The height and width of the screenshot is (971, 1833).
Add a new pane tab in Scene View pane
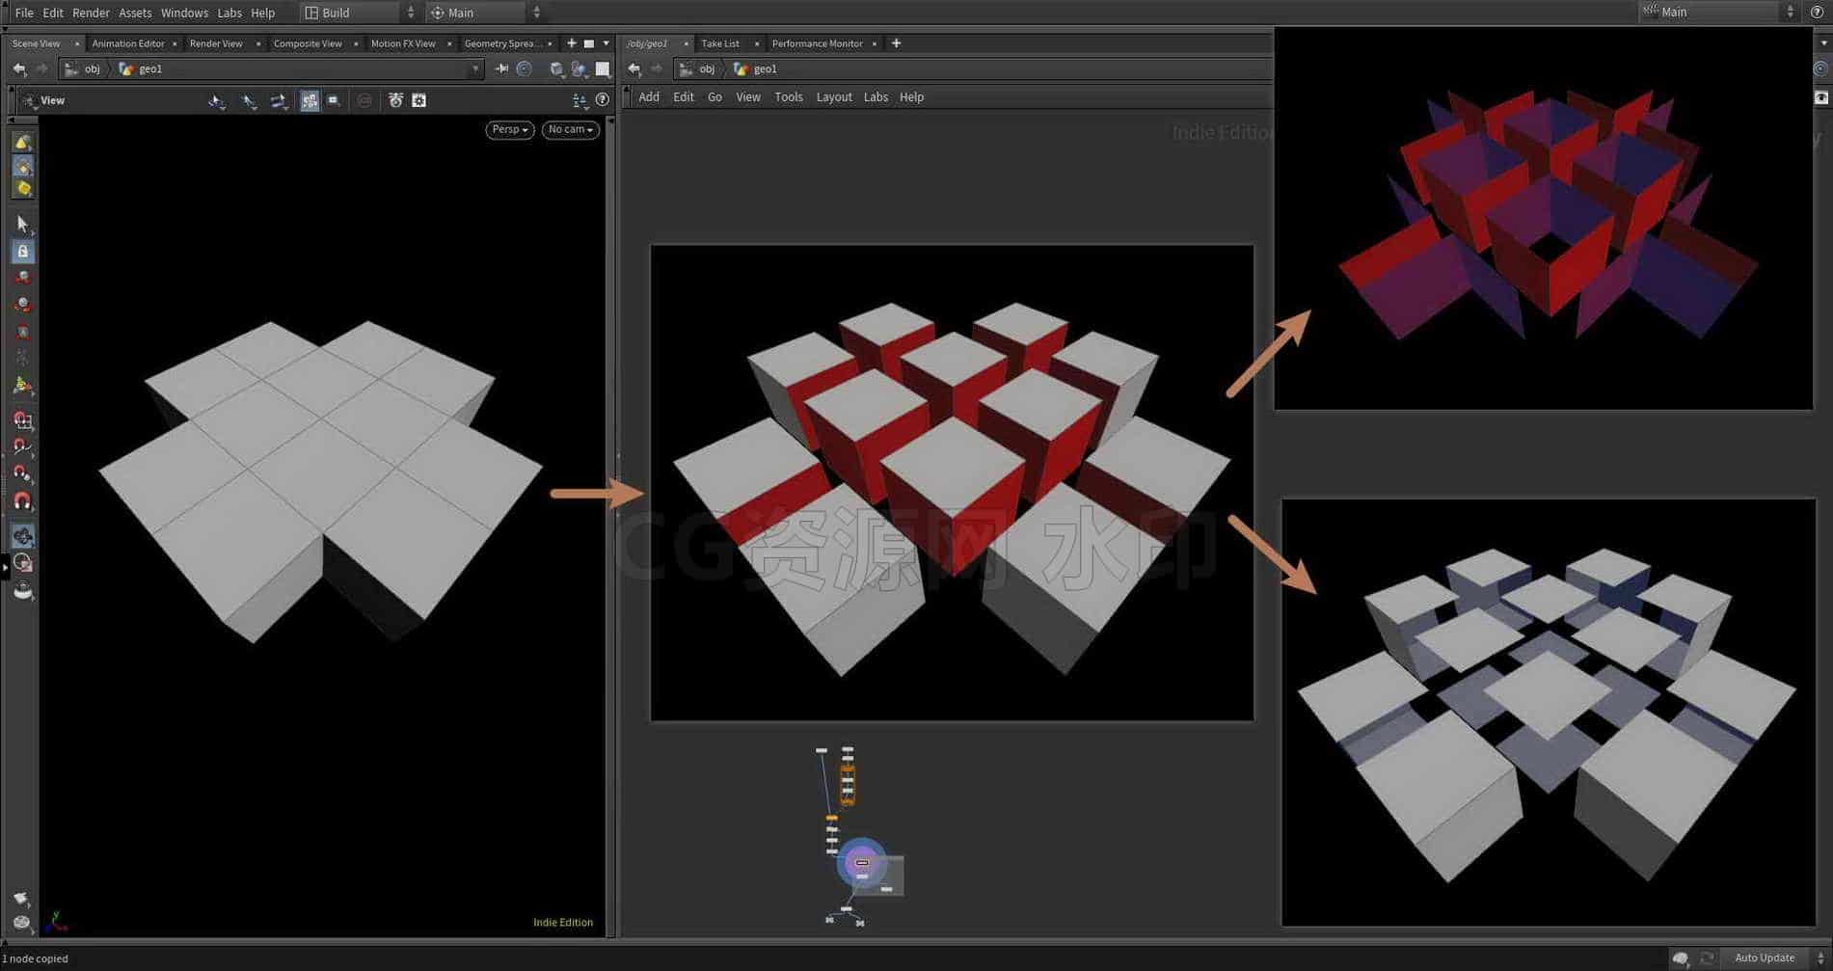(x=572, y=43)
